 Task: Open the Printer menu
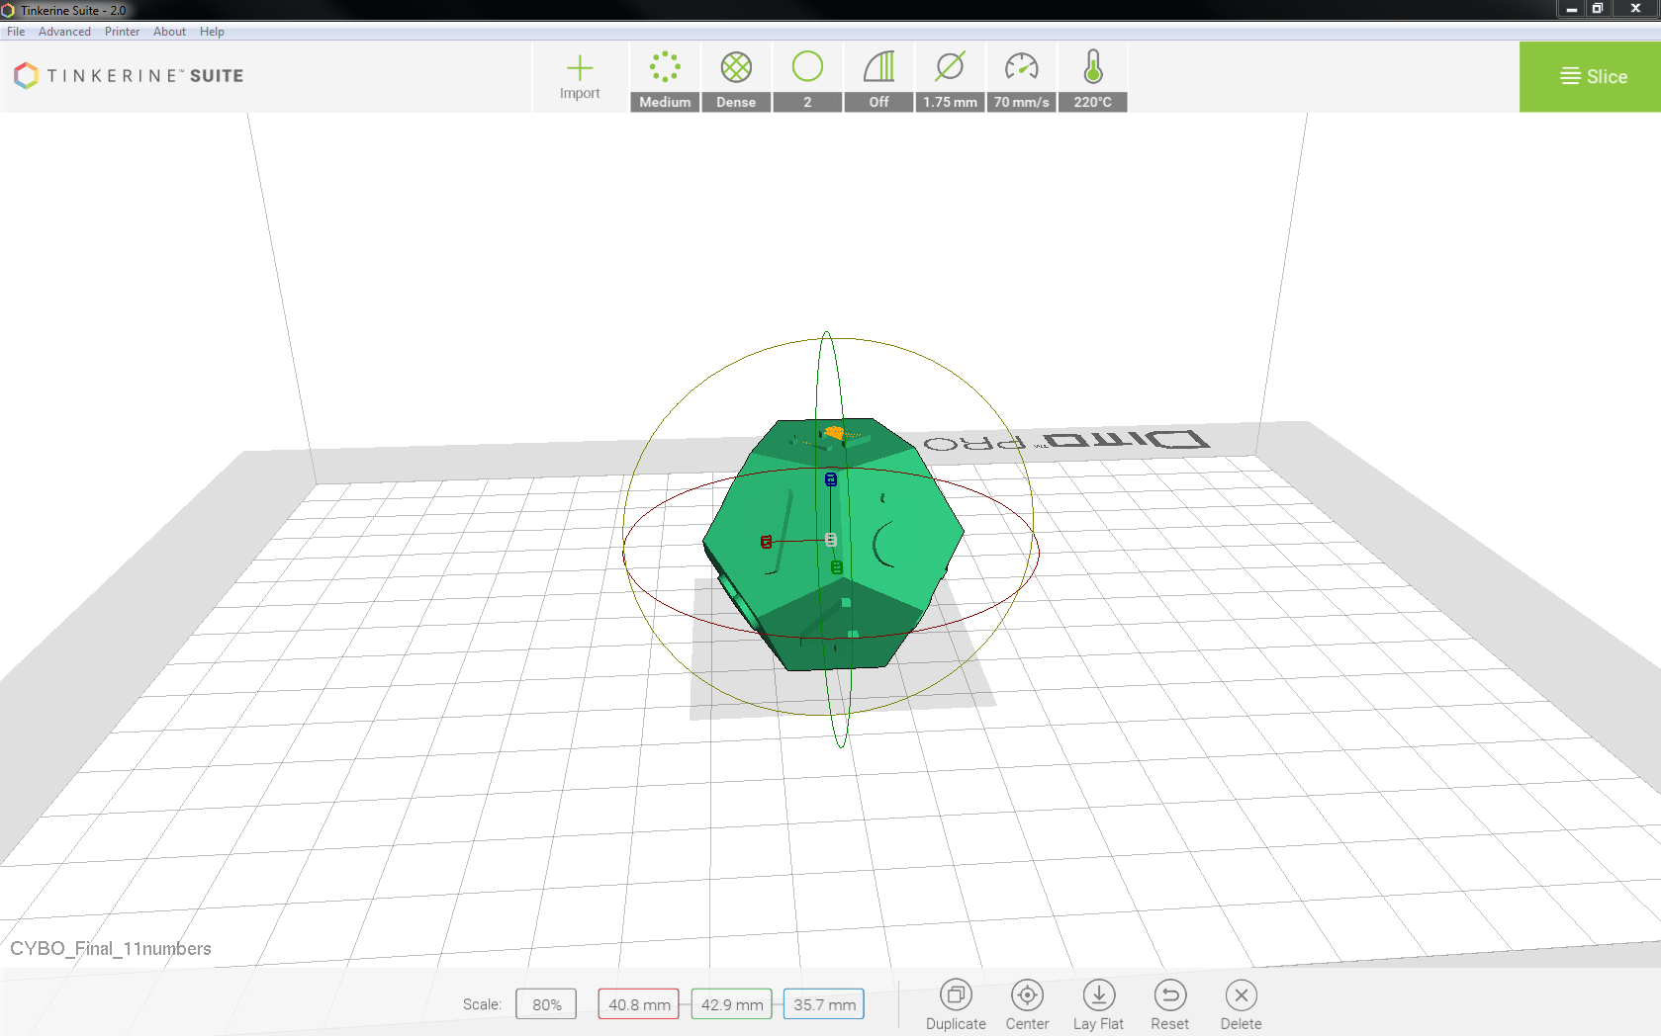[122, 32]
